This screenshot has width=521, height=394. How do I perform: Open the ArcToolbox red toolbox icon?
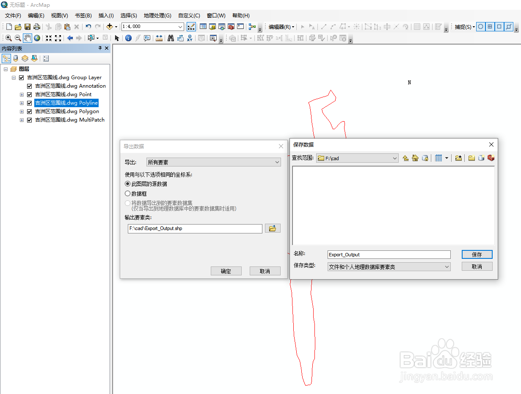point(231,27)
